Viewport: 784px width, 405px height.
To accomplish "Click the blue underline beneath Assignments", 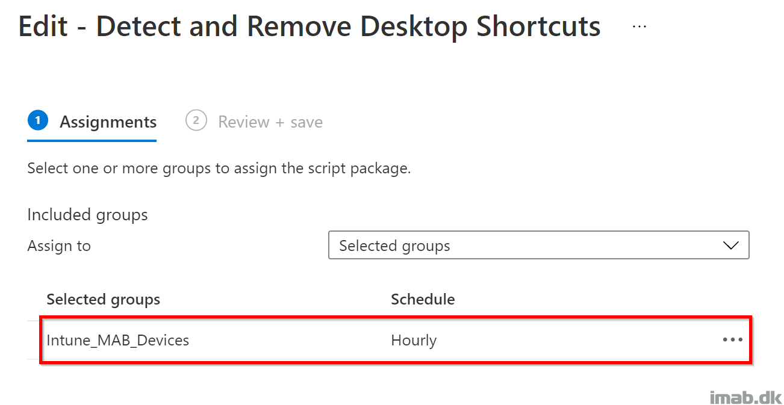I will (x=92, y=140).
